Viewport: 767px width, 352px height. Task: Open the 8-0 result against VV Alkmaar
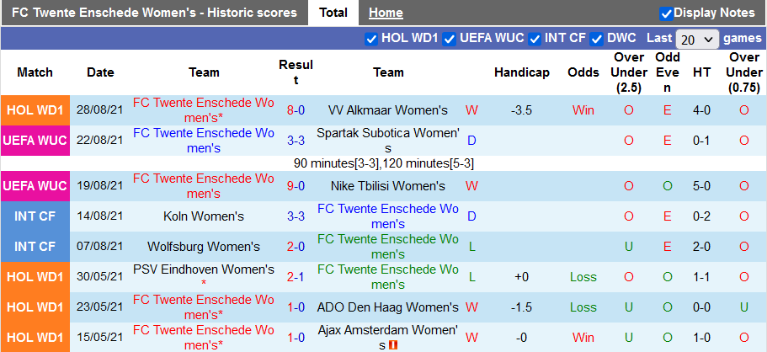point(296,110)
